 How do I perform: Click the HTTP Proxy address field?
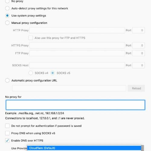[x=77, y=30]
